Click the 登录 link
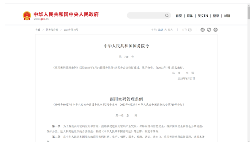 click(216, 16)
